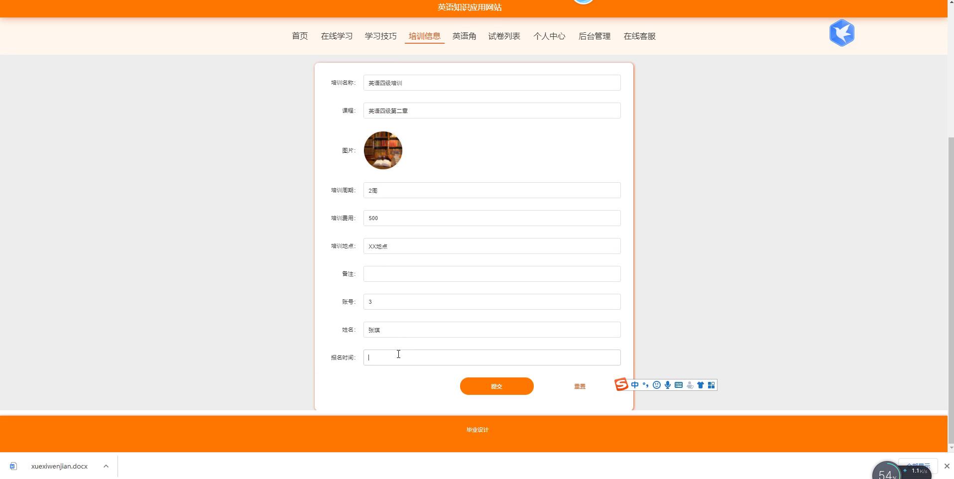Open the IME toolbox grid icon
954x479 pixels.
(712, 385)
